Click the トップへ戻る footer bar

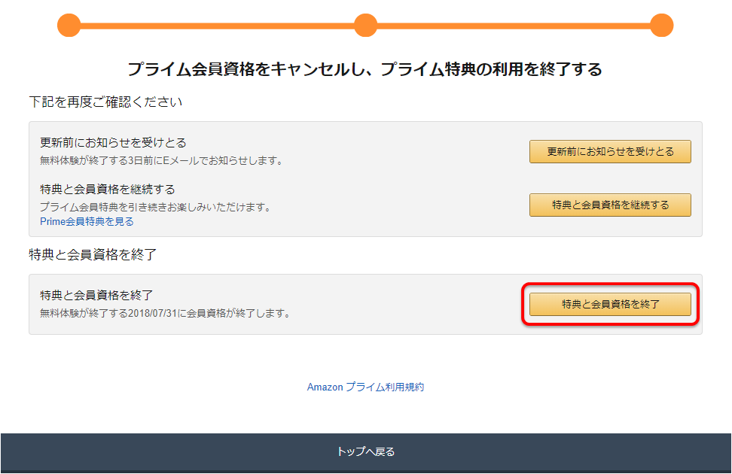point(366,451)
